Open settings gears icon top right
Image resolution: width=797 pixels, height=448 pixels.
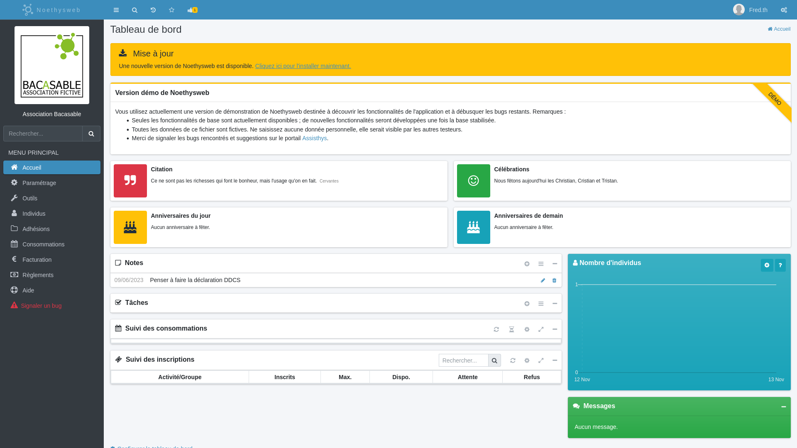tap(784, 10)
